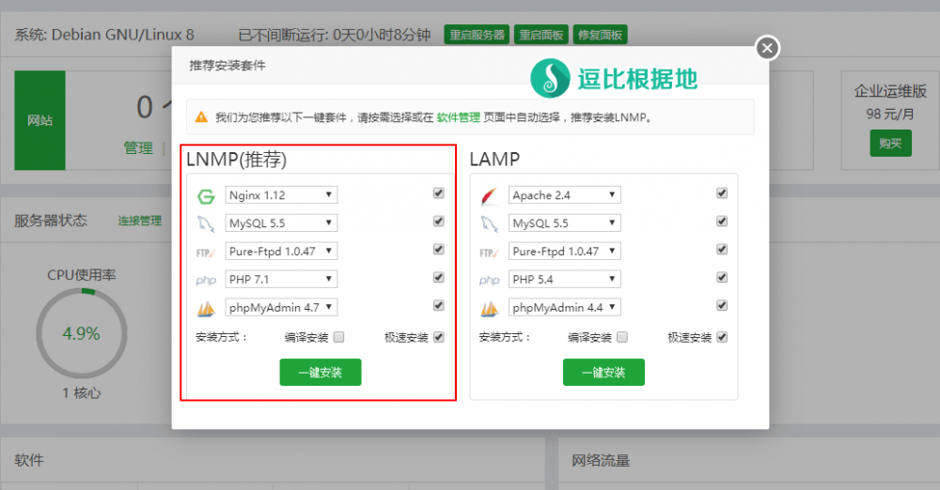Image resolution: width=940 pixels, height=490 pixels.
Task: Open the 软件管理 link in notice
Action: tap(458, 118)
